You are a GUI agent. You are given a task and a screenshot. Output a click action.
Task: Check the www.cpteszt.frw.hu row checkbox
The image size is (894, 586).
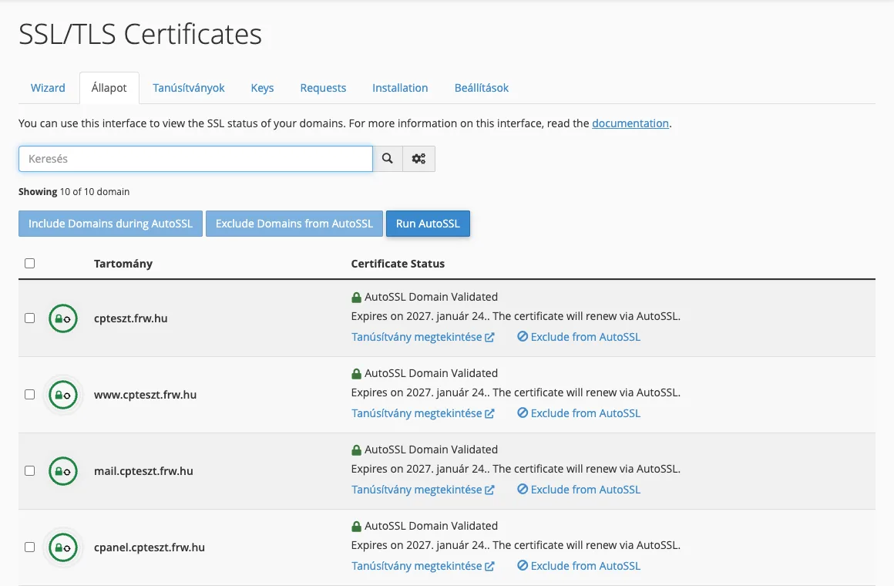coord(29,394)
